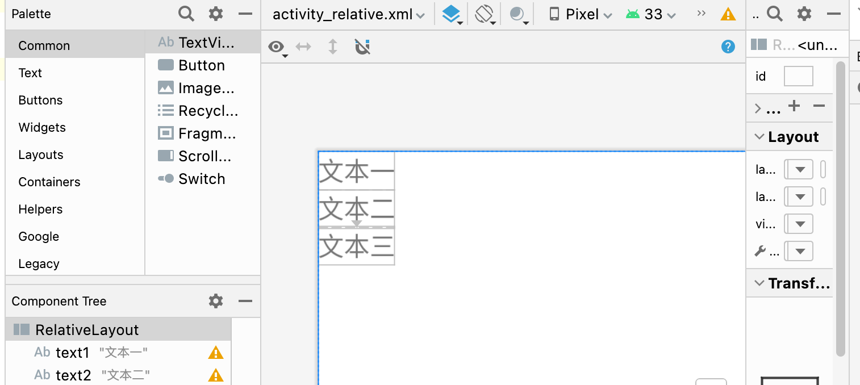Viewport: 860px width, 385px height.
Task: Expand declared attributes section
Action: tap(758, 108)
